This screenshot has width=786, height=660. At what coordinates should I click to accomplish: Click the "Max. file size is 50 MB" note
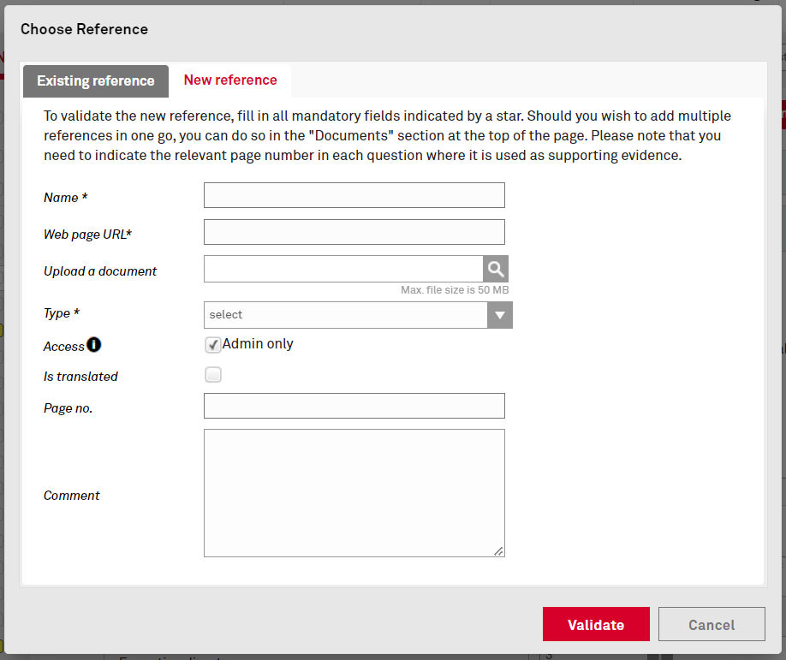[455, 290]
